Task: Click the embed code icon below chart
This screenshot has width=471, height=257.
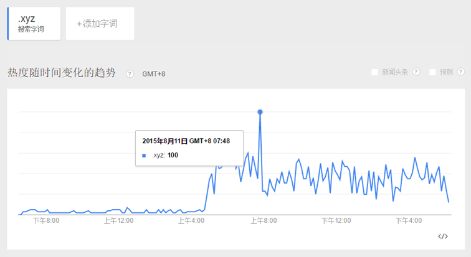Action: [443, 236]
